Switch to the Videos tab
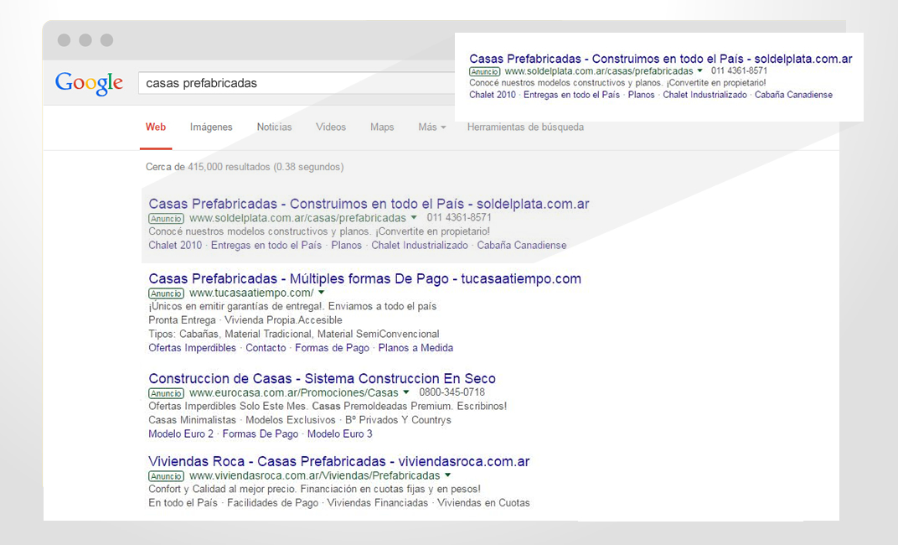Image resolution: width=898 pixels, height=545 pixels. [331, 127]
